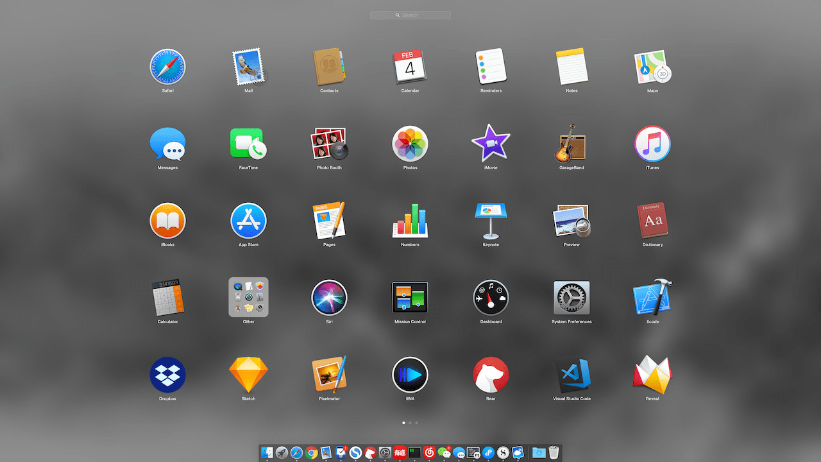Open the Bear notes app
The height and width of the screenshot is (462, 821).
tap(491, 375)
